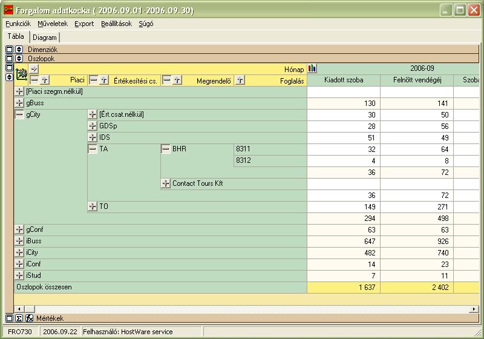The image size is (484, 339).
Task: Click the Felnőtt vendégéj column header
Action: pyautogui.click(x=417, y=81)
